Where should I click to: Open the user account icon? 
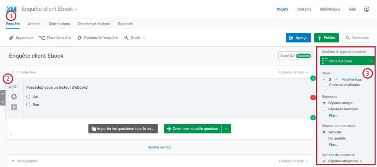tap(367, 9)
